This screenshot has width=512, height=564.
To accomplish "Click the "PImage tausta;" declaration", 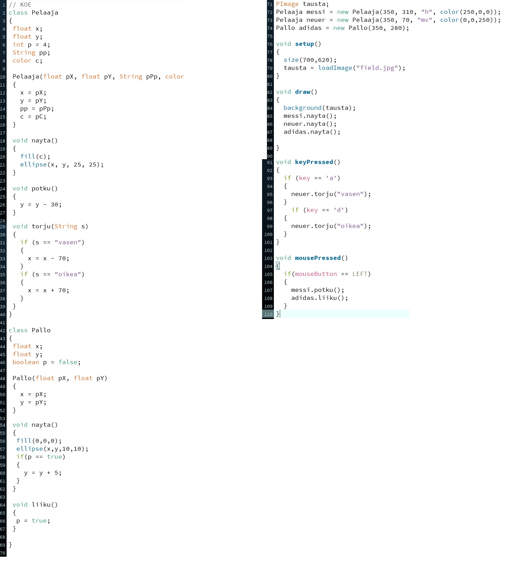I will 302,4.
